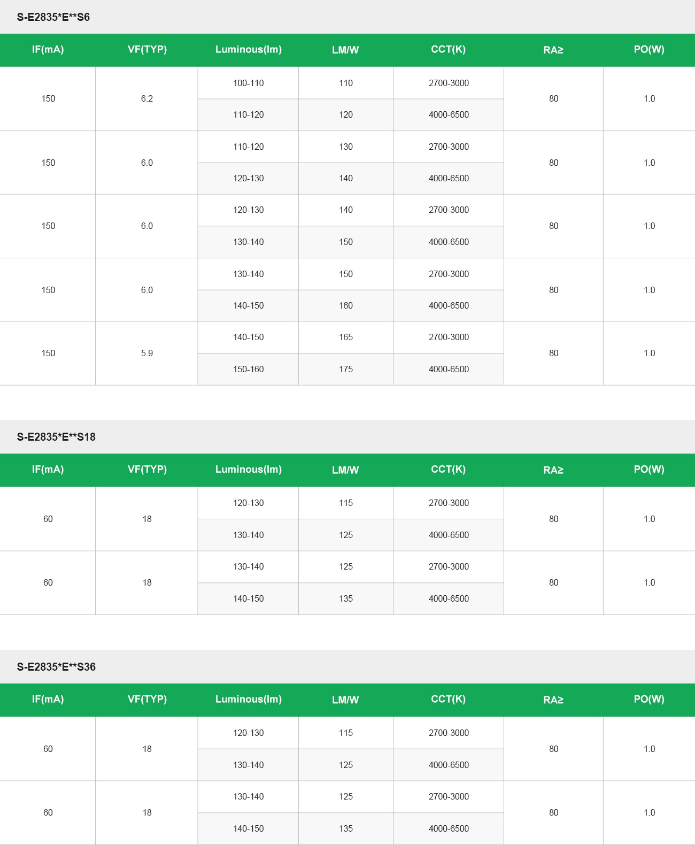
Task: Click the VF(TYP) header in S18 table
Action: click(147, 470)
